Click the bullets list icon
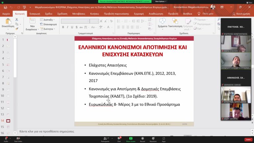 pos(119,21)
